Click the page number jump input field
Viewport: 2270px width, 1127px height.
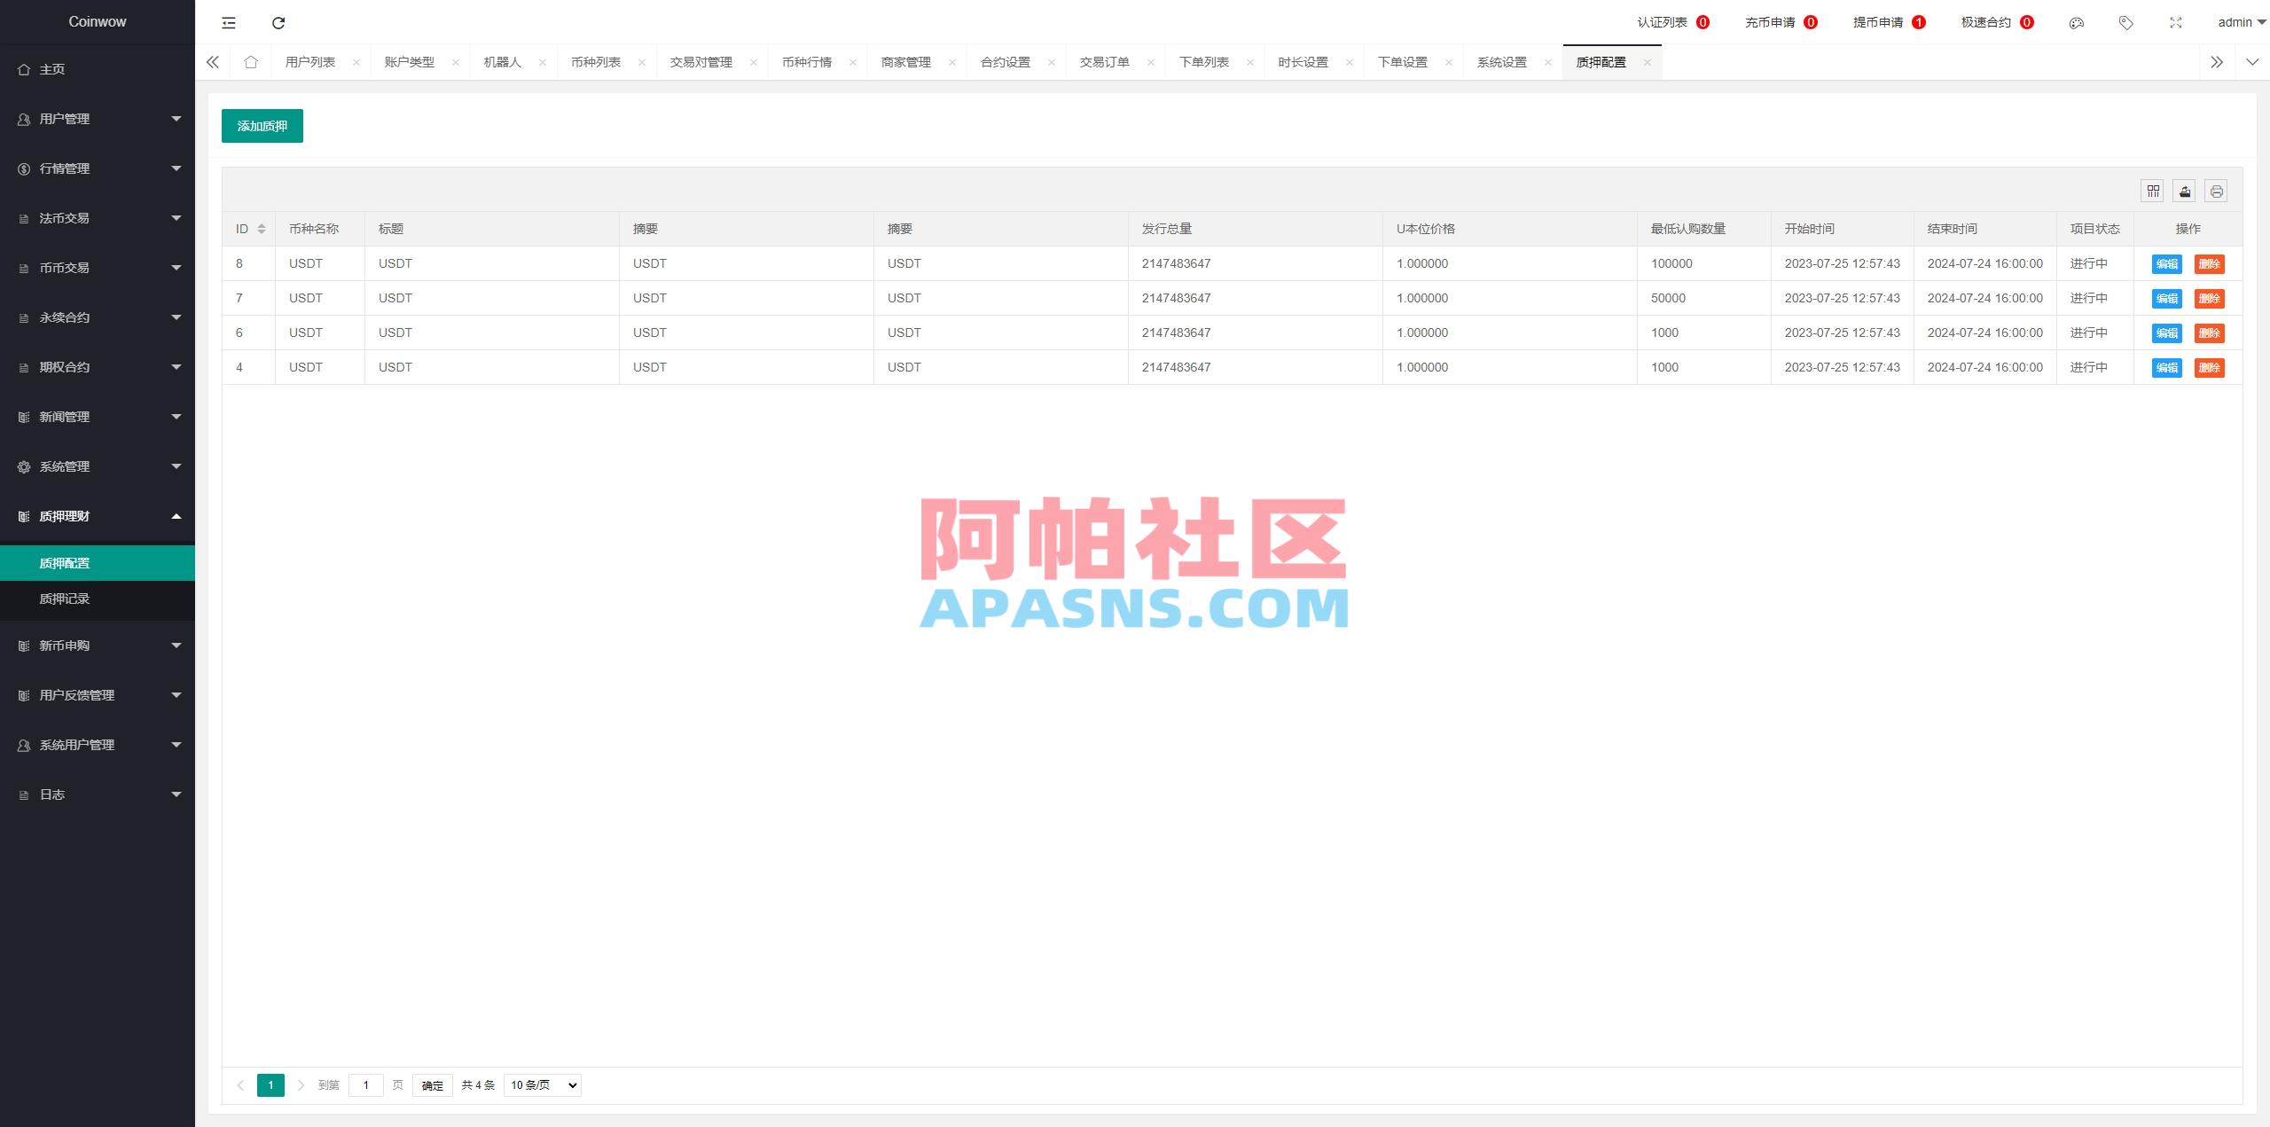tap(365, 1085)
